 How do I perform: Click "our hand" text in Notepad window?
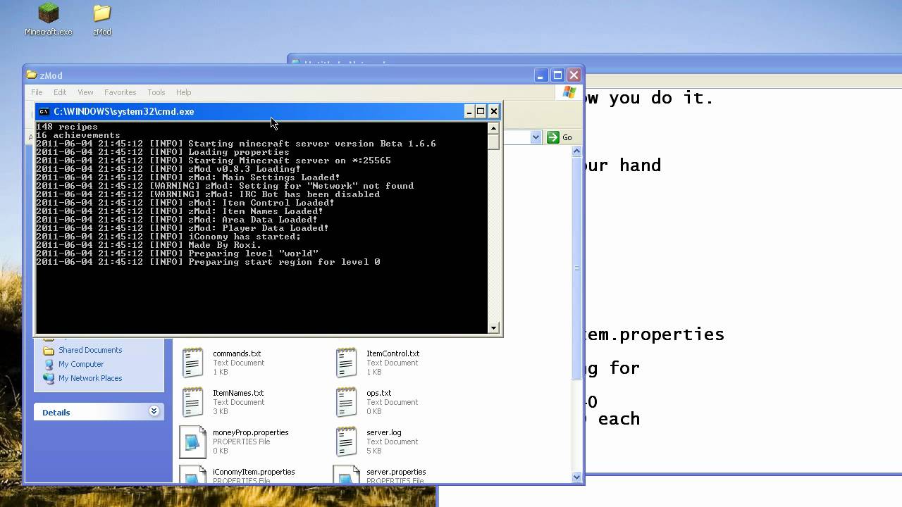click(624, 165)
